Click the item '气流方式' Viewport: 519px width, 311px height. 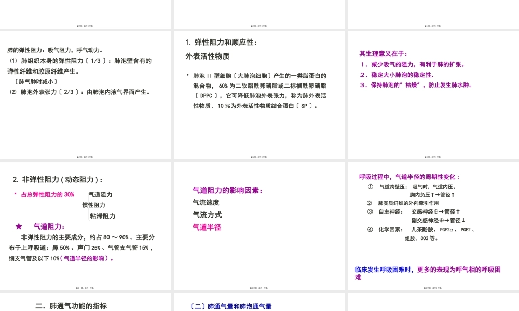(x=207, y=215)
